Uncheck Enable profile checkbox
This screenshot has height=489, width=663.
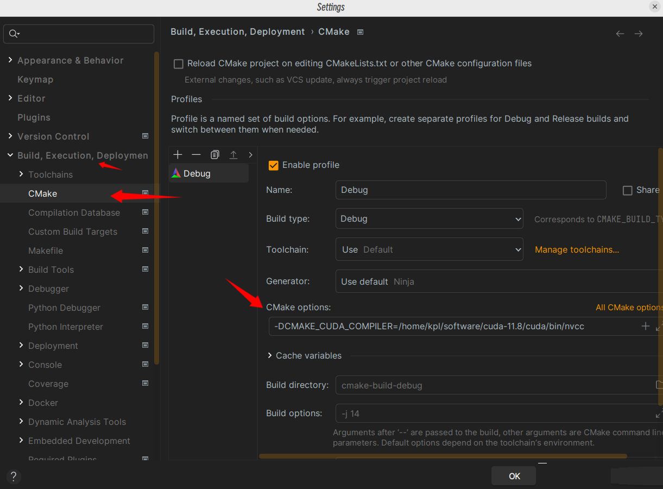274,165
